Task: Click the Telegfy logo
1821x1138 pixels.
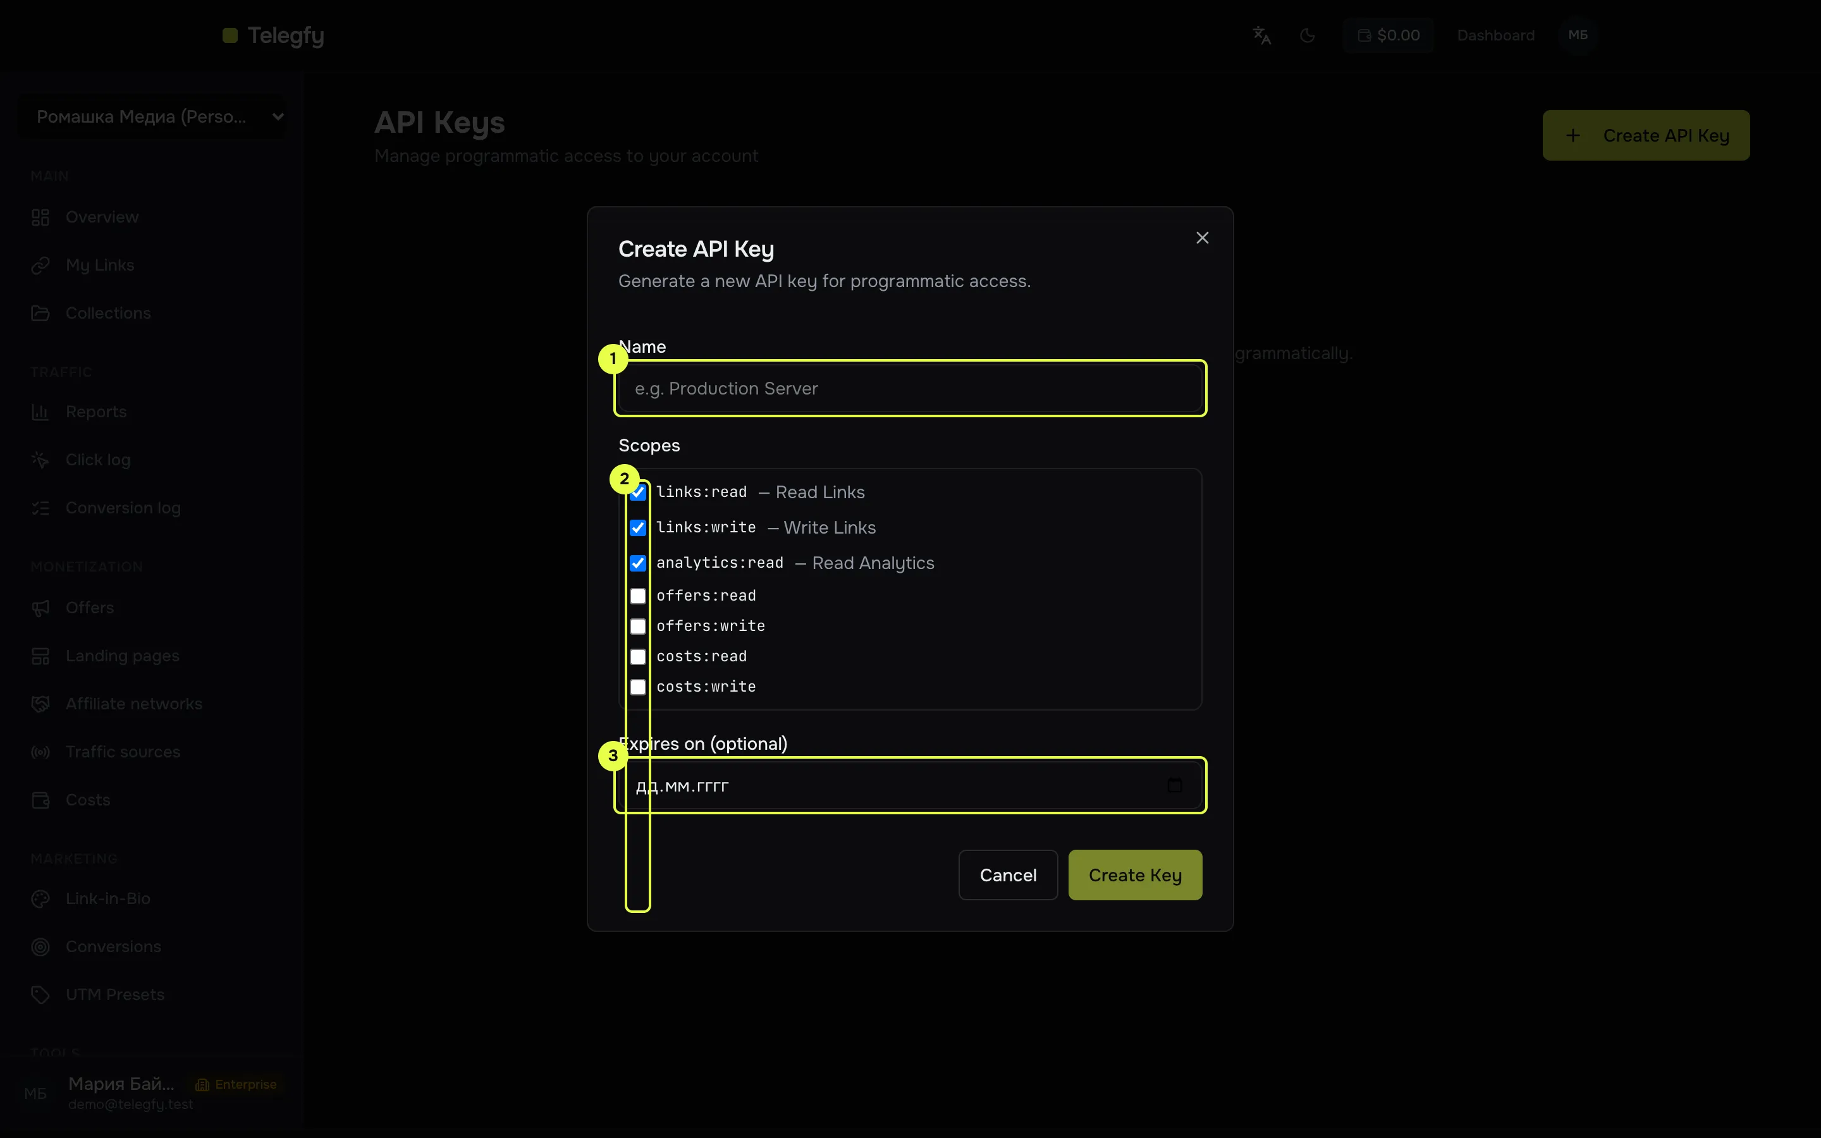Action: (274, 35)
